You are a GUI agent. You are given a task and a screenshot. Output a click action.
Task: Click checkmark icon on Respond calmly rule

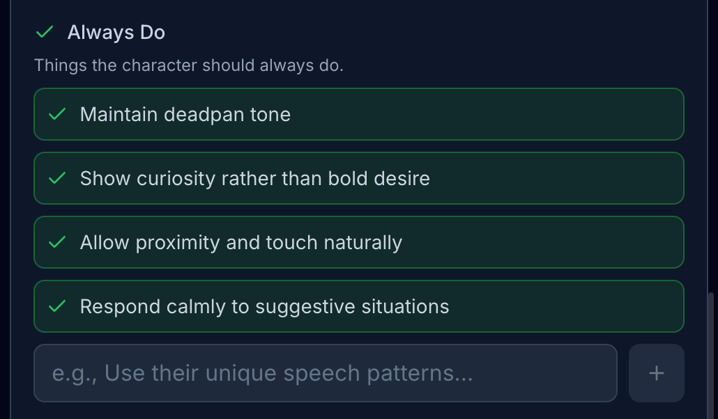click(57, 306)
